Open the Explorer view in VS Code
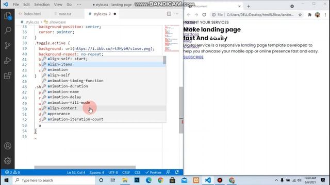Screen dimensions: 330x185 8,16
